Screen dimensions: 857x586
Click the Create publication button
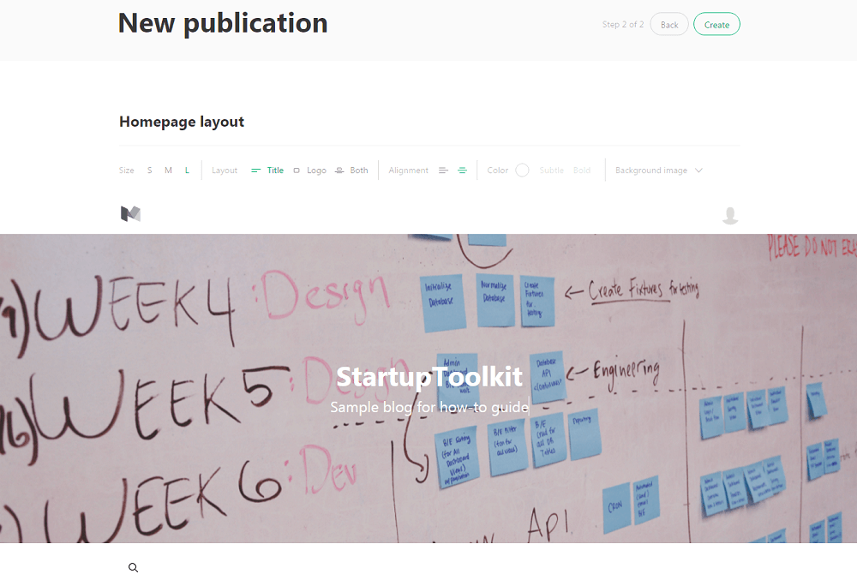point(716,25)
